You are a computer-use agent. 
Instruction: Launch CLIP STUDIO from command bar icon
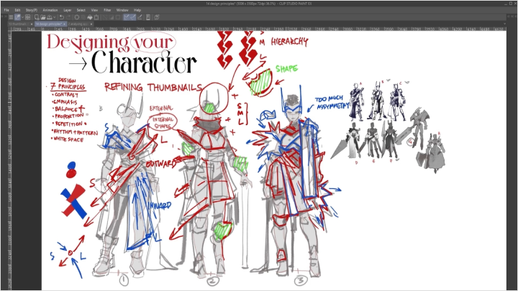[x=17, y=17]
